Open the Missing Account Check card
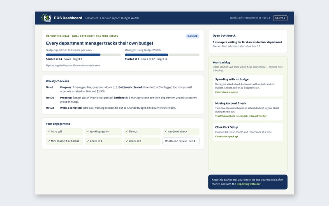 248,110
